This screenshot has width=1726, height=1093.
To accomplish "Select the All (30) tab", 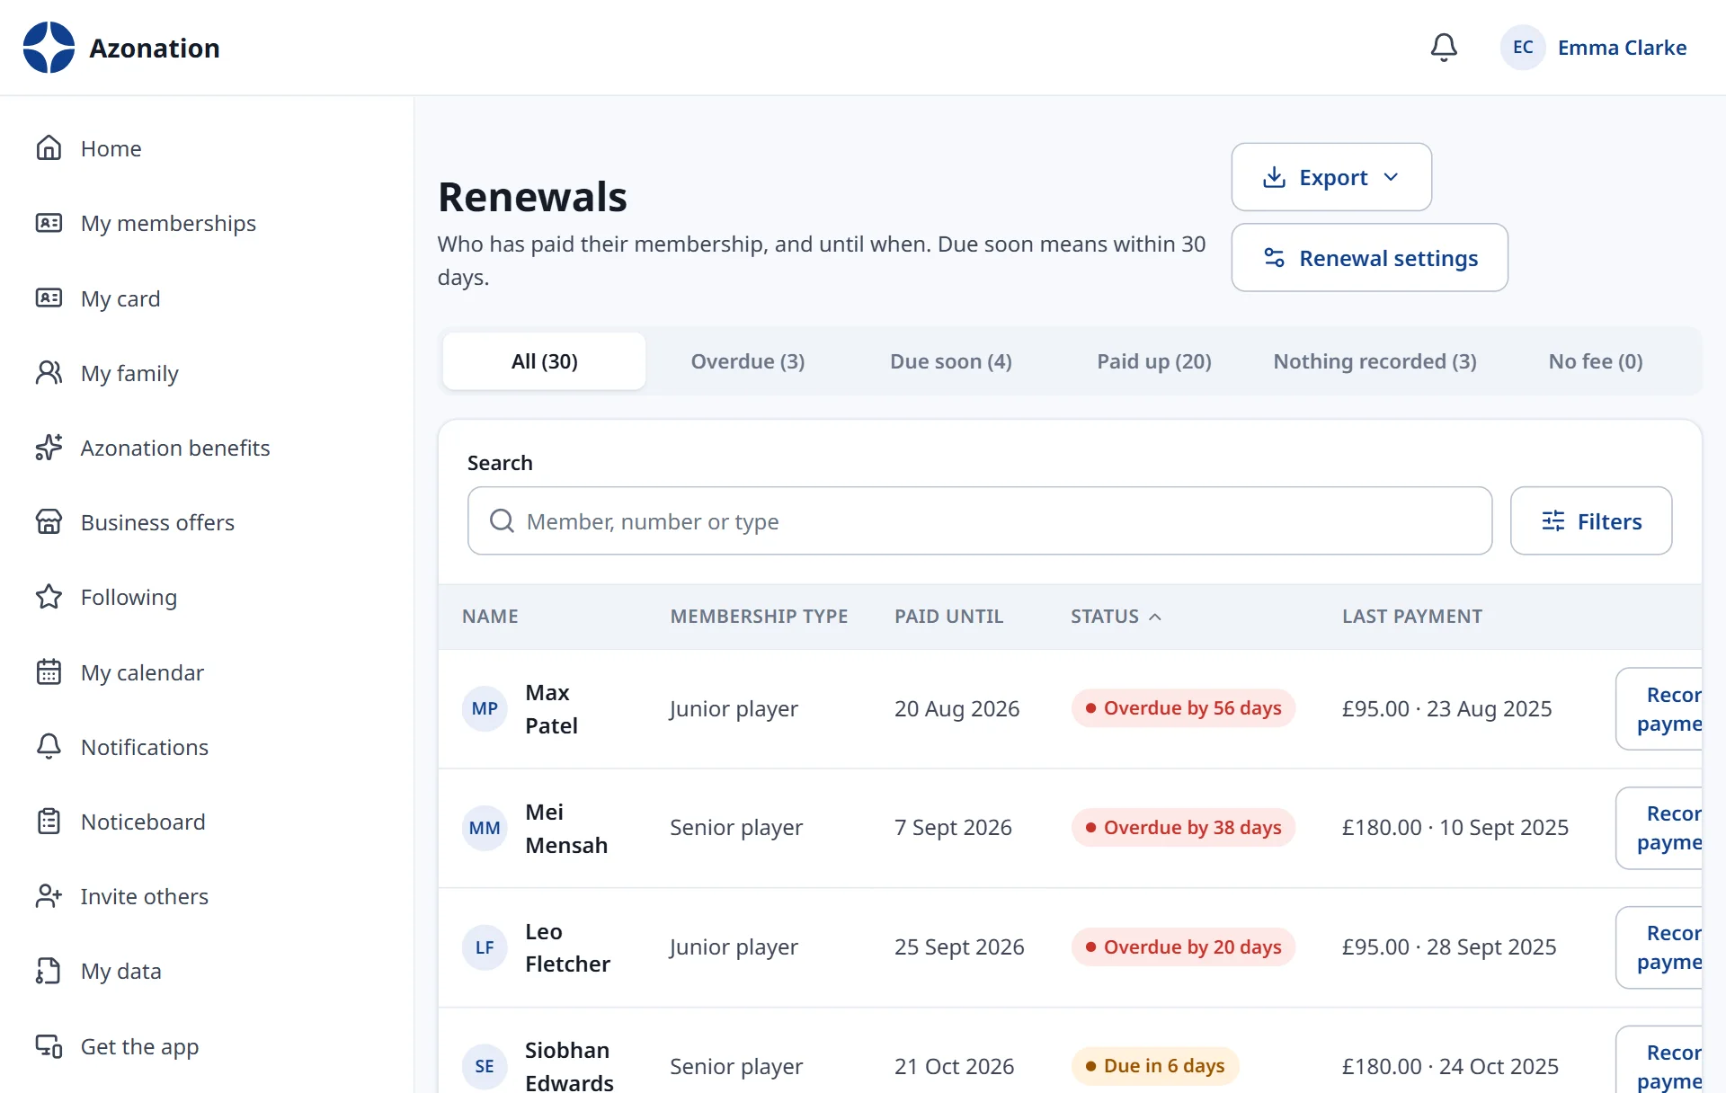I will 544,361.
